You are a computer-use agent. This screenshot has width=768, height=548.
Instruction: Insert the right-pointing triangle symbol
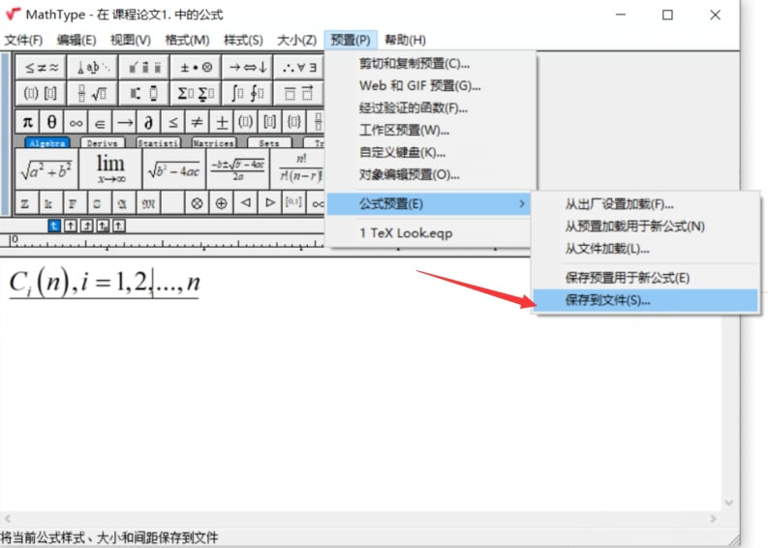click(270, 202)
